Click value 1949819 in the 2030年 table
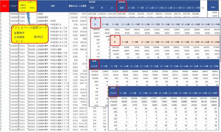The height and width of the screenshot is (132, 221). [x=95, y=75]
